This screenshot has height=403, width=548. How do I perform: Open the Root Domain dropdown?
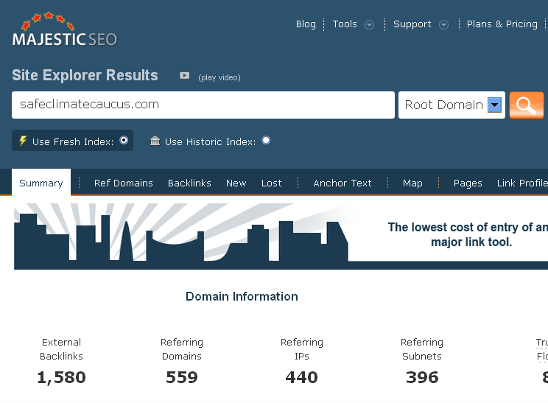click(452, 105)
